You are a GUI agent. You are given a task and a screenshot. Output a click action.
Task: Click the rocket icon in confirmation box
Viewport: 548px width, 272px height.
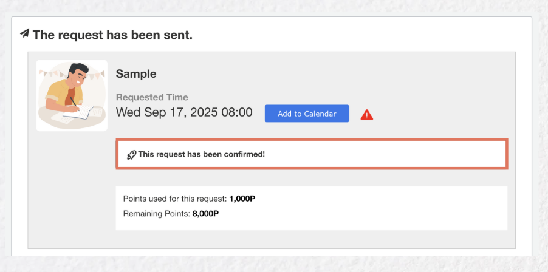click(131, 155)
